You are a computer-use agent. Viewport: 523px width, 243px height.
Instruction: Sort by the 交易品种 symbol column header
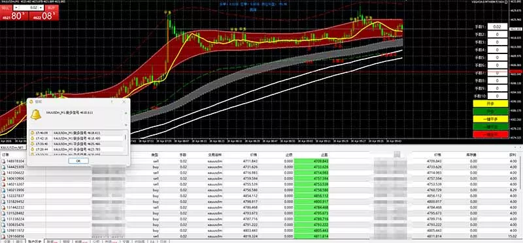(216, 155)
